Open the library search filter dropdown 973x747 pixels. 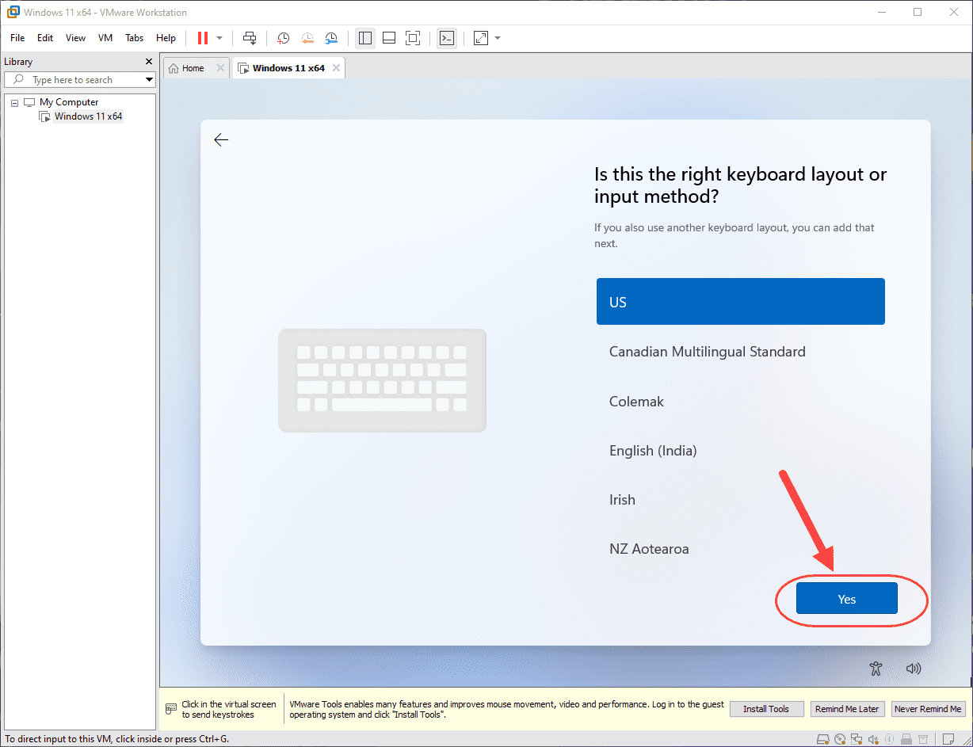(x=149, y=80)
